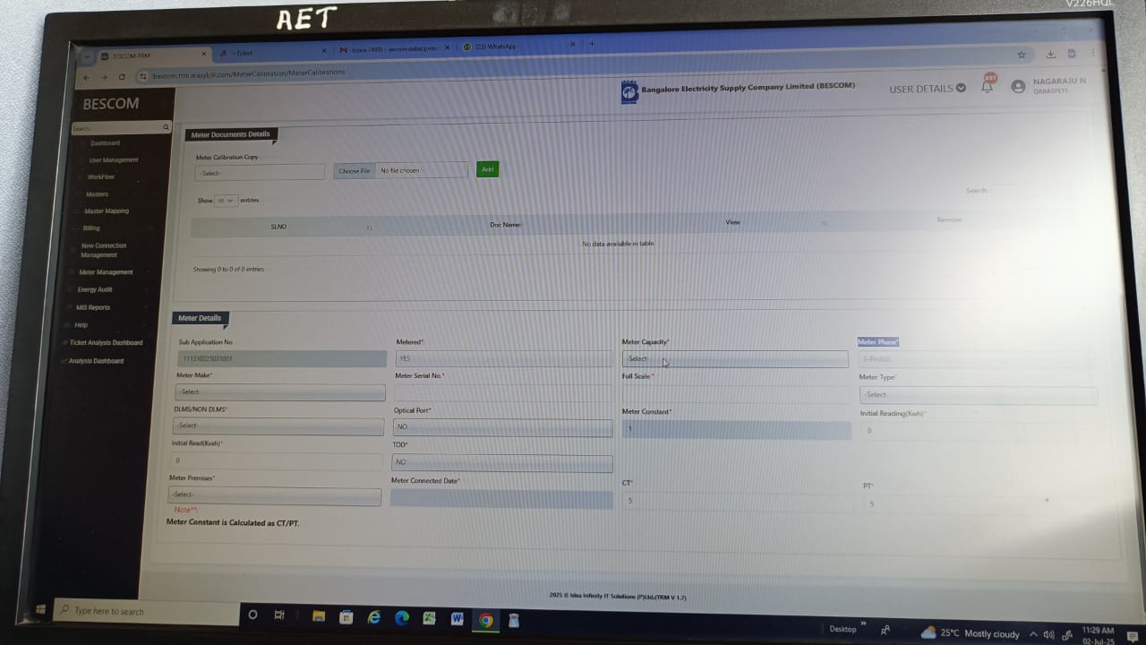
Task: Open MIS Reports sidebar menu
Action: point(93,308)
